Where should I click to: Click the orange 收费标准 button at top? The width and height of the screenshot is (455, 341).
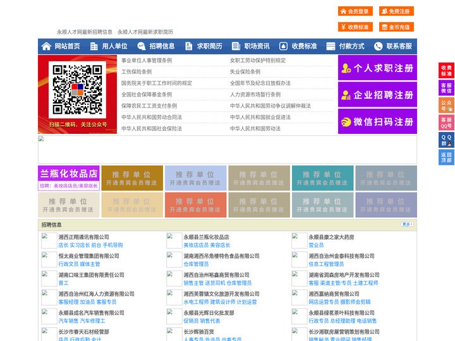click(x=355, y=27)
